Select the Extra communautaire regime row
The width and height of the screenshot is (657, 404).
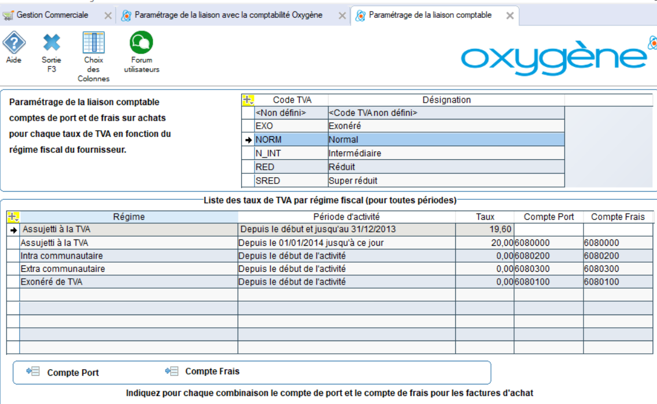[330, 269]
